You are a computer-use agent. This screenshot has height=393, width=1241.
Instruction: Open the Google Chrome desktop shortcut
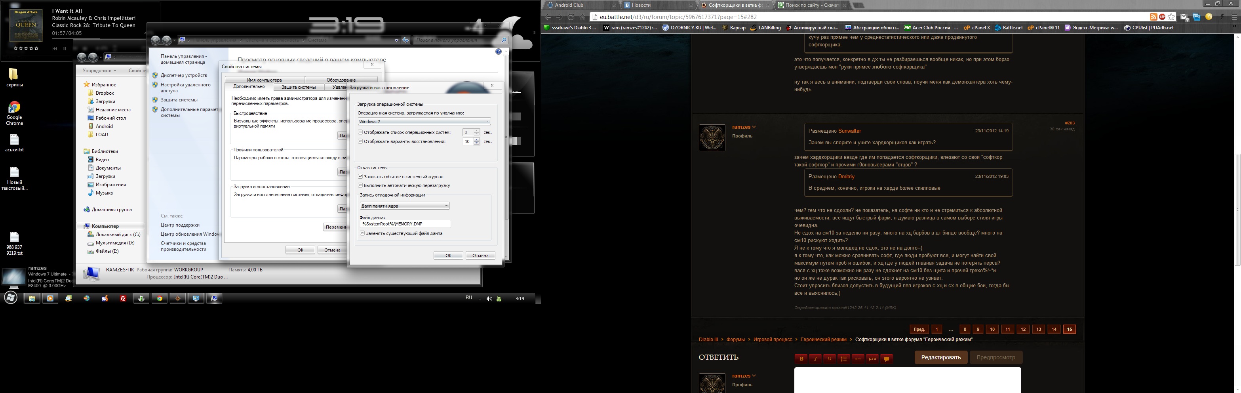pyautogui.click(x=14, y=113)
